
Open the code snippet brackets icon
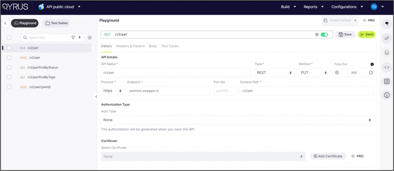pos(387,67)
